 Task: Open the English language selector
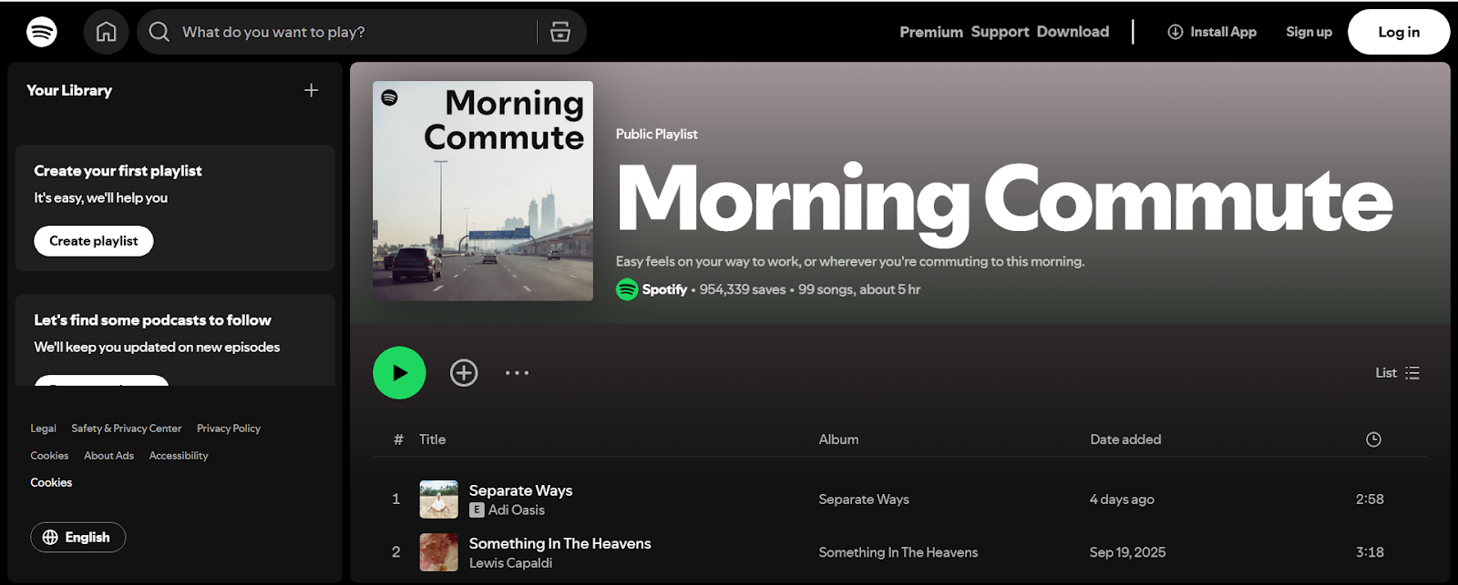78,537
